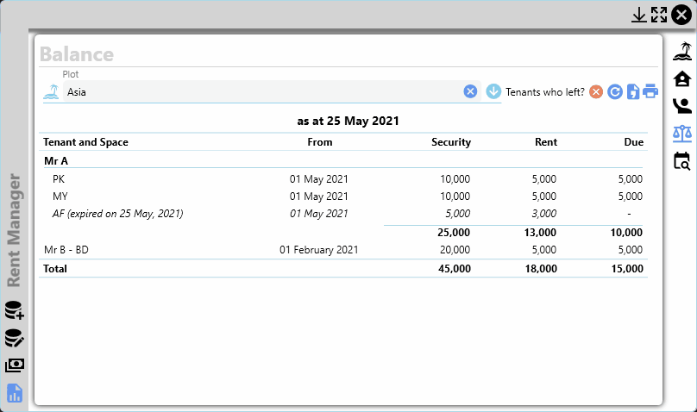Expand the Plot dropdown arrow
Image resolution: width=697 pixels, height=412 pixels.
pos(493,91)
